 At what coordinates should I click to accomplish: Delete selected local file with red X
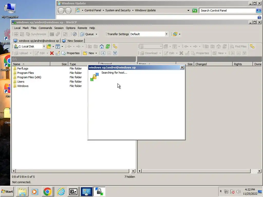pyautogui.click(x=52, y=53)
